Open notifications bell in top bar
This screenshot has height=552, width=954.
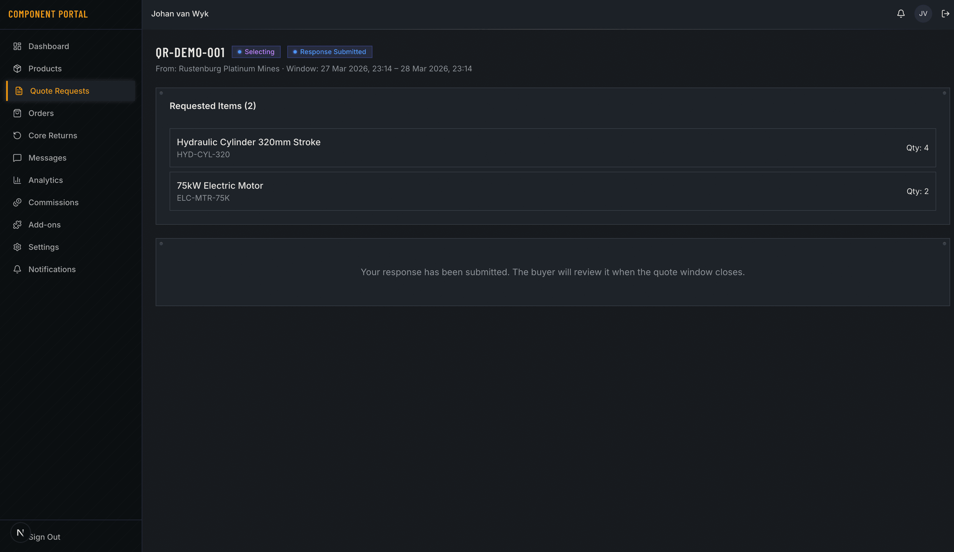(x=901, y=14)
